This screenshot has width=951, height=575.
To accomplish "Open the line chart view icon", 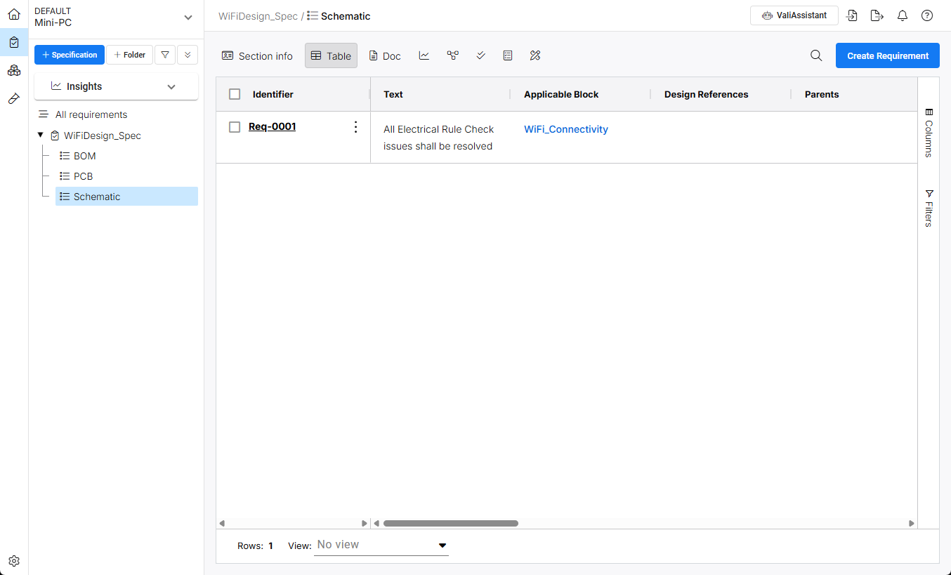I will pos(424,55).
